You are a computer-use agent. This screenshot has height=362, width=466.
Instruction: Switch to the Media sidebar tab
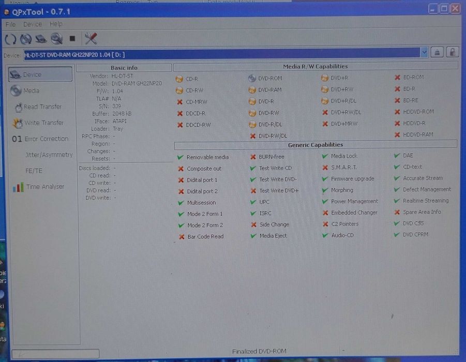pos(25,90)
